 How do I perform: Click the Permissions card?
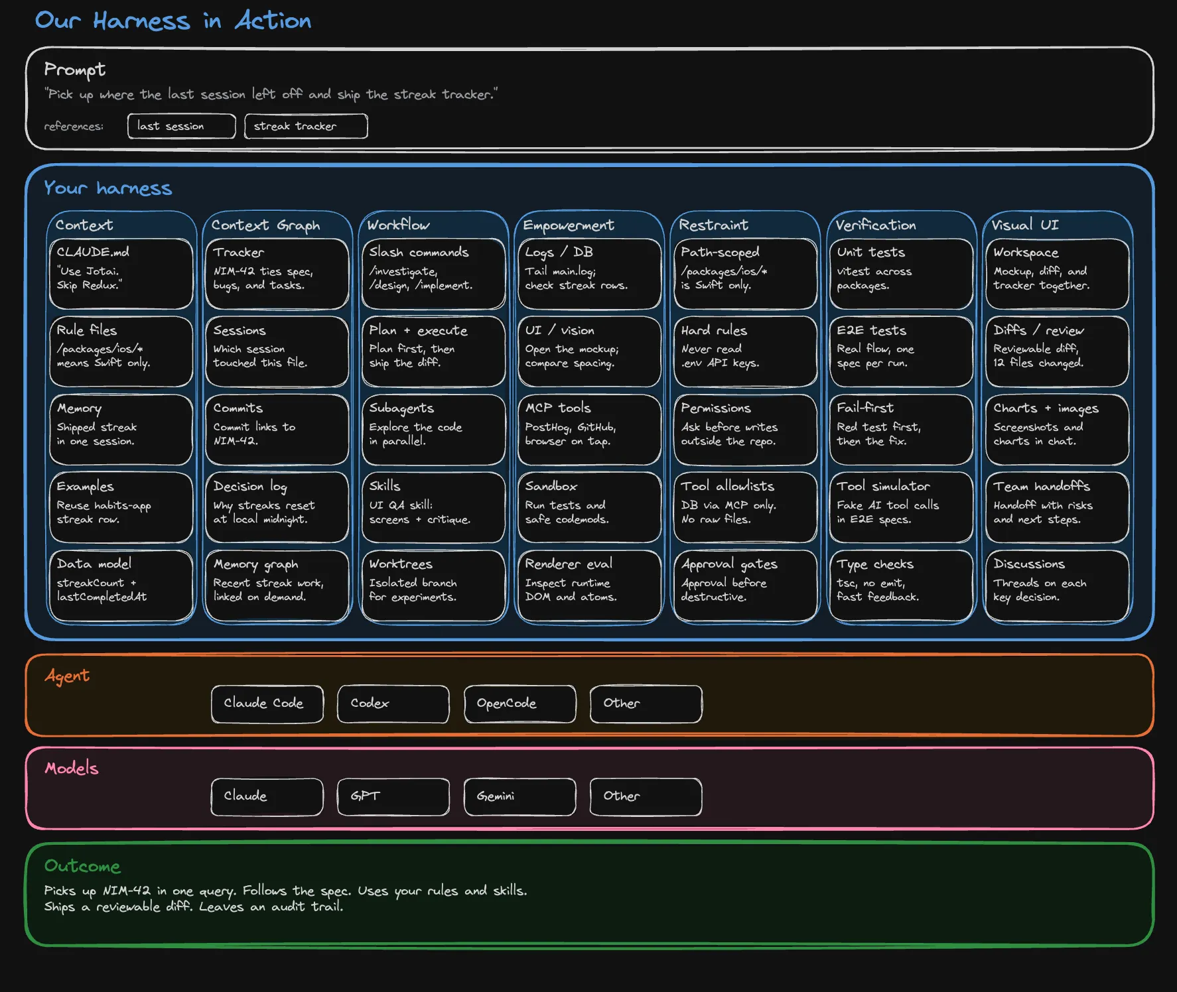click(x=745, y=430)
